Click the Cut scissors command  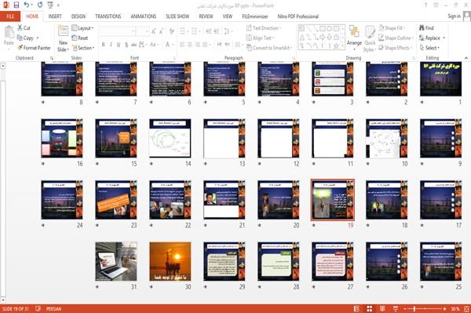coord(24,28)
